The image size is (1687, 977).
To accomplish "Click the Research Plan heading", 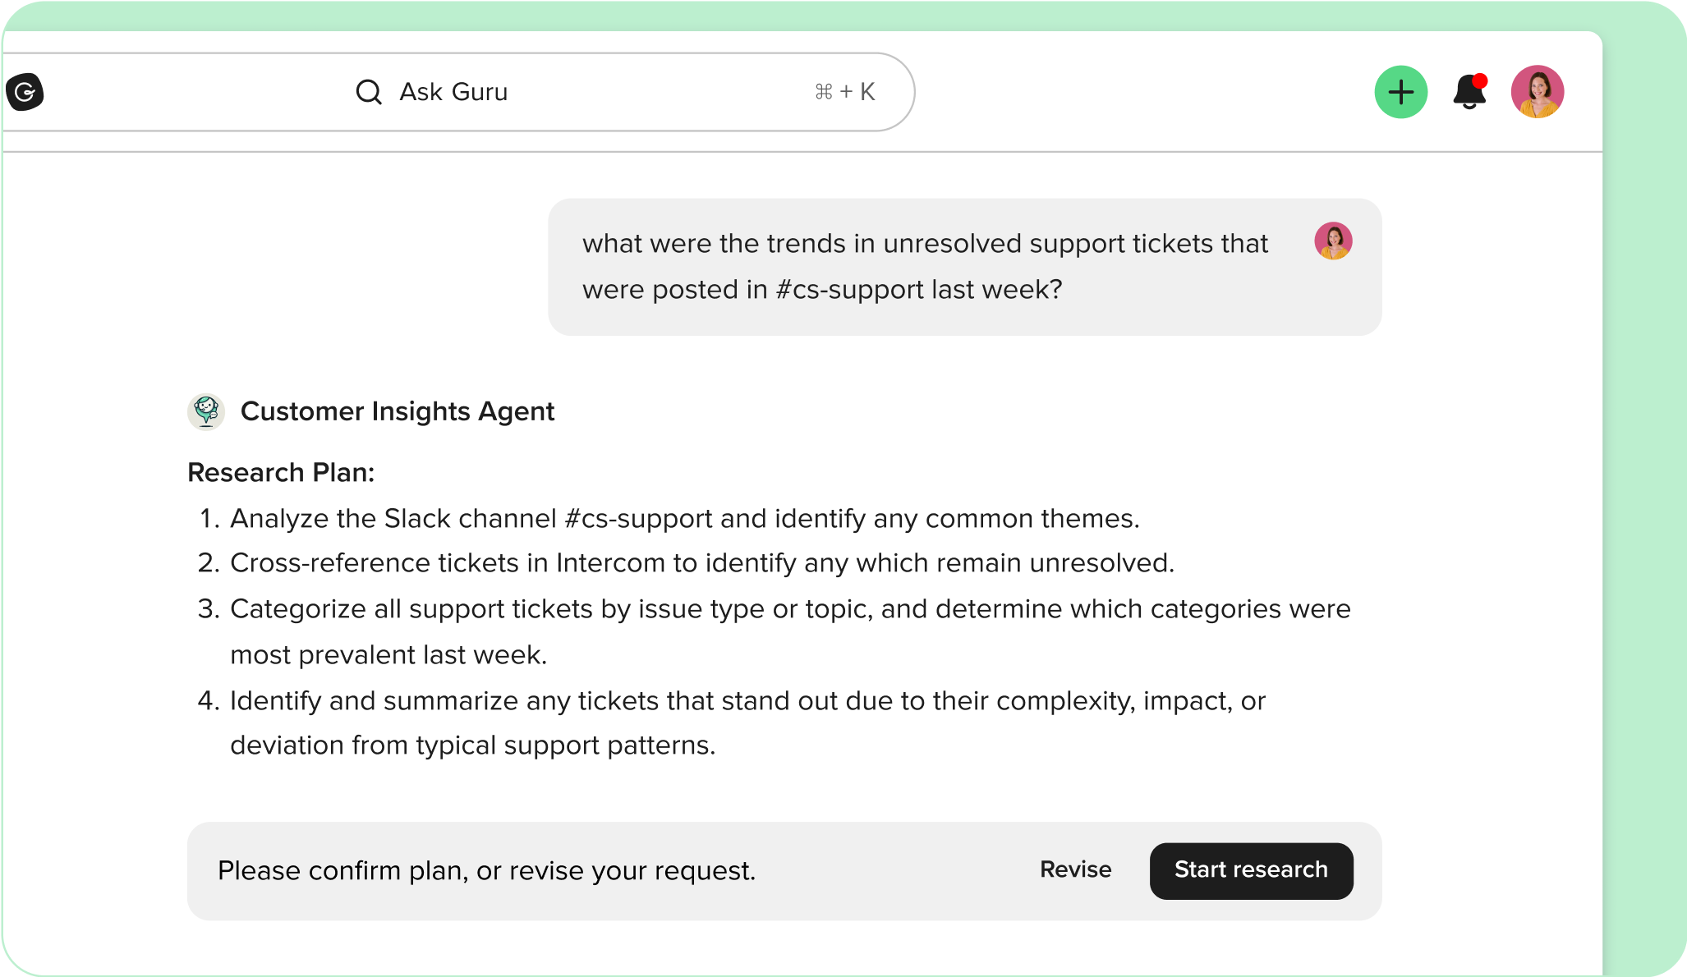I will click(x=281, y=473).
